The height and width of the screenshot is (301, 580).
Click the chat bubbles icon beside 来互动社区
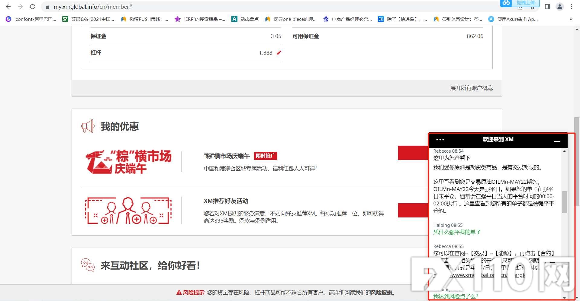point(88,265)
